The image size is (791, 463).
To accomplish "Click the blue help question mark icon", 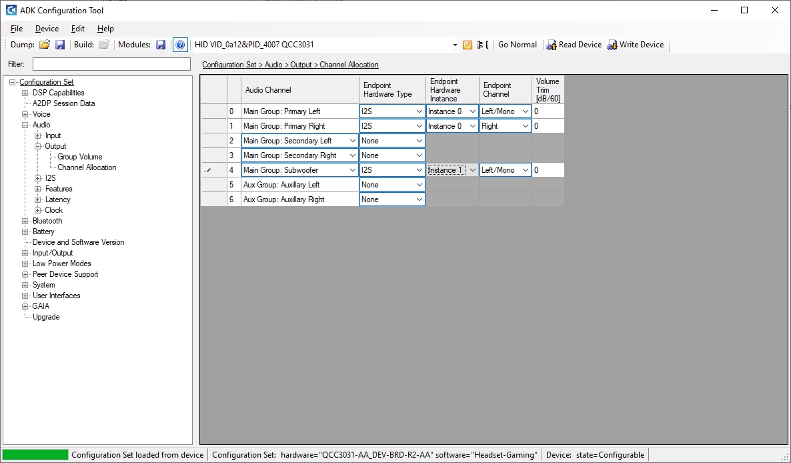I will 180,45.
